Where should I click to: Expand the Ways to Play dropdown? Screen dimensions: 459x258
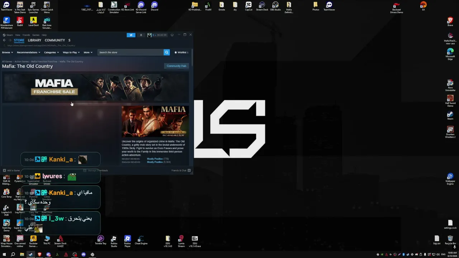71,52
